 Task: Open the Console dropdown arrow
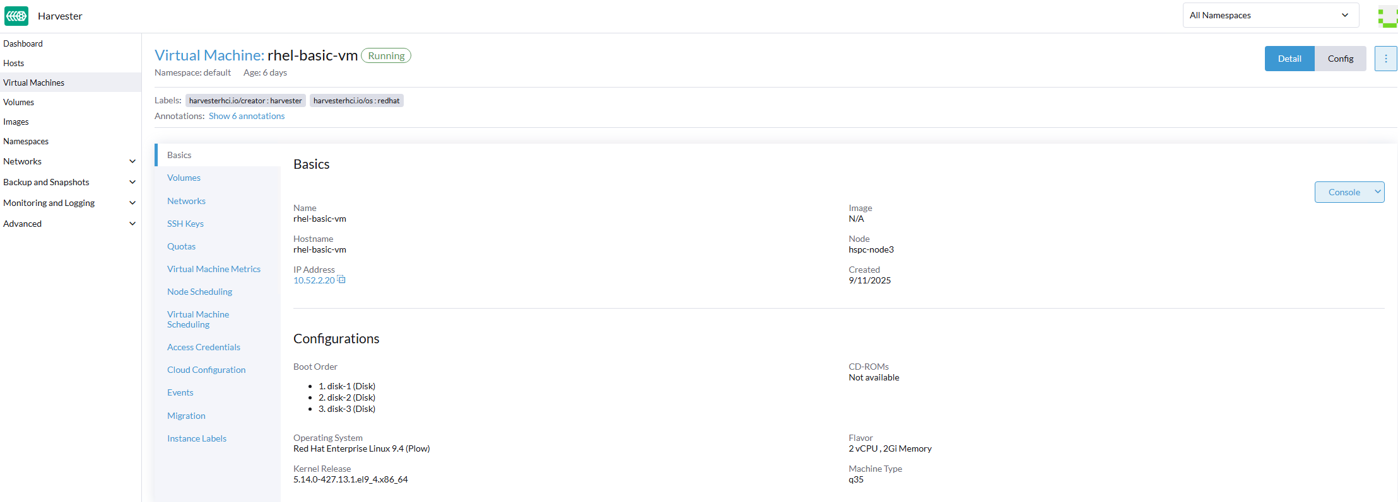1377,192
